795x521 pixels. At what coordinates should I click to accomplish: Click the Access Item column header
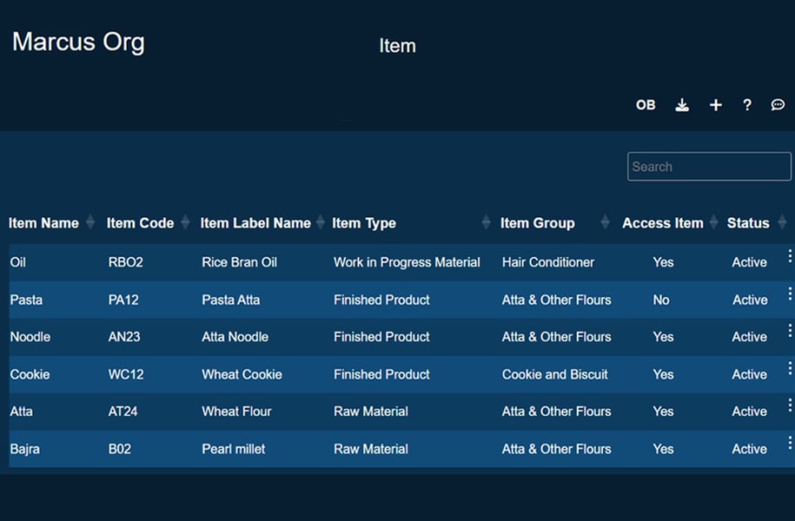coord(663,223)
